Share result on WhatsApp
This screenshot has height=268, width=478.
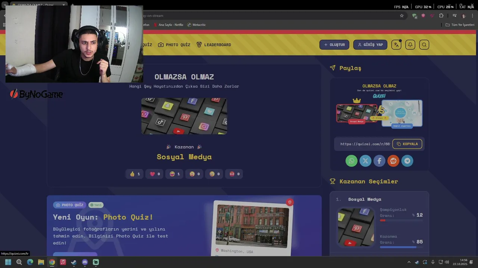click(x=351, y=161)
